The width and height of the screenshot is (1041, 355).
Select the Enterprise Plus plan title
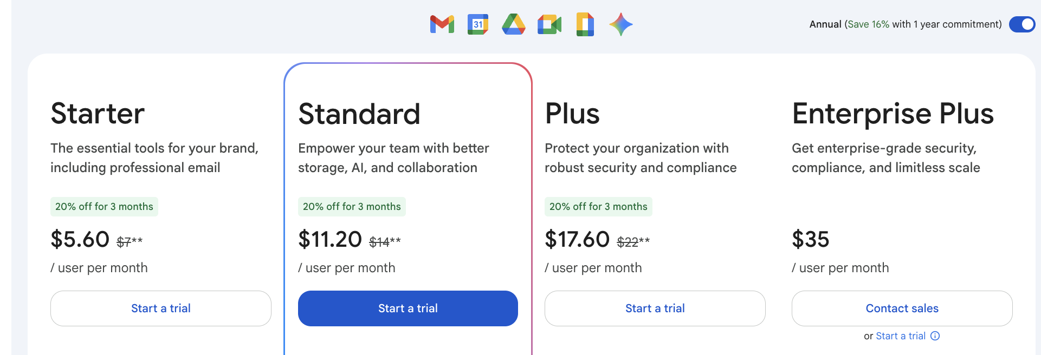(893, 113)
